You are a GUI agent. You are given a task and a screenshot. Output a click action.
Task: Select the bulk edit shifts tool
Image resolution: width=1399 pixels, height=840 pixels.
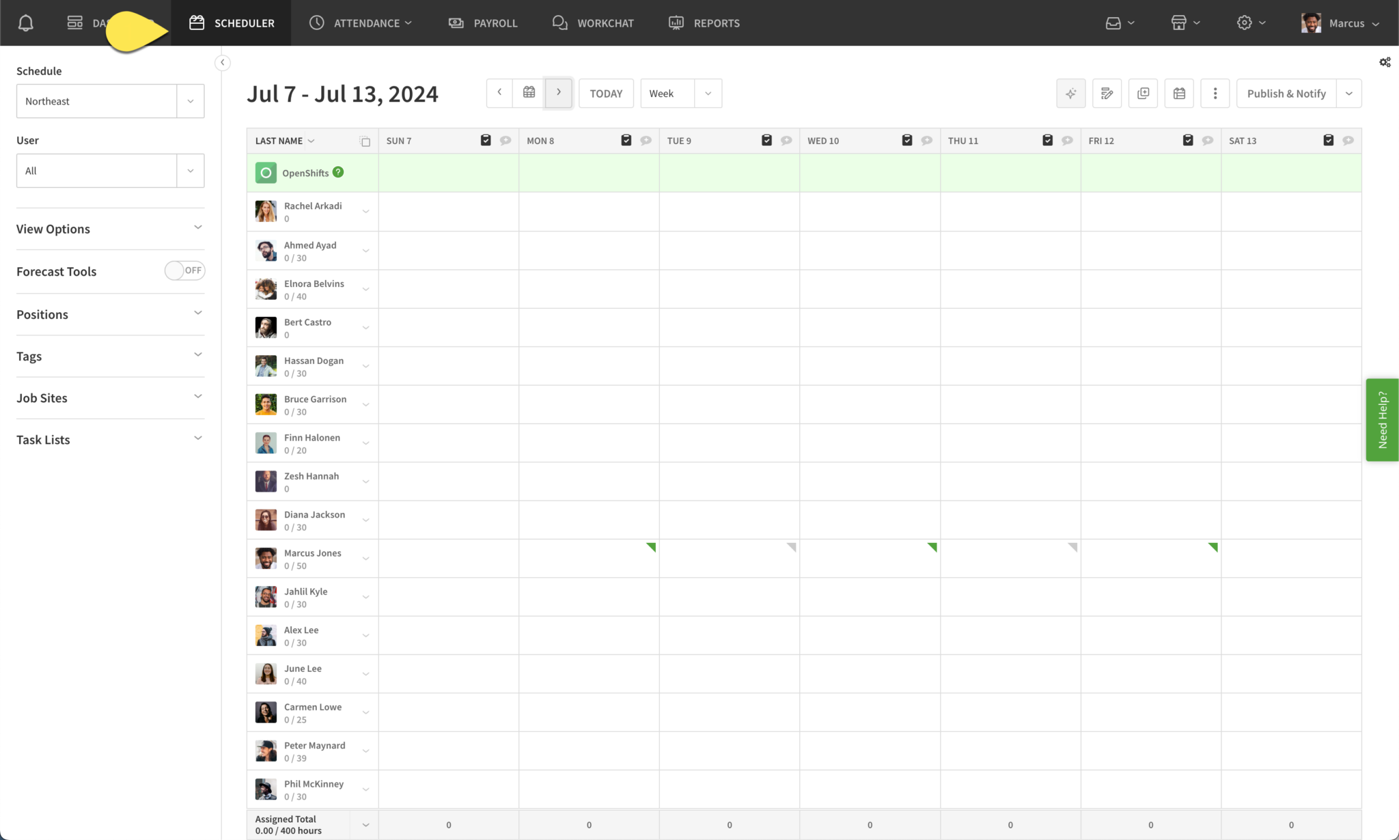(x=1107, y=93)
